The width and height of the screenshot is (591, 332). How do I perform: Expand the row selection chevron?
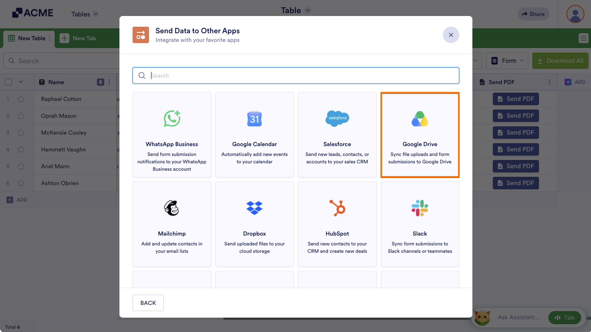[x=21, y=82]
